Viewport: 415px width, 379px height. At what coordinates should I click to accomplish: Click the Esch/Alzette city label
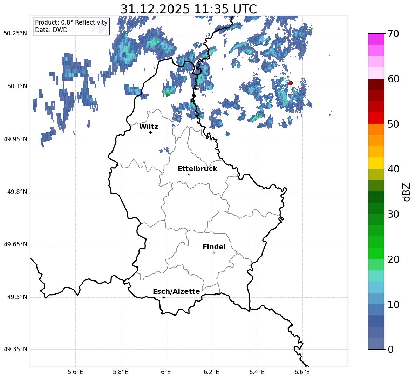176,291
